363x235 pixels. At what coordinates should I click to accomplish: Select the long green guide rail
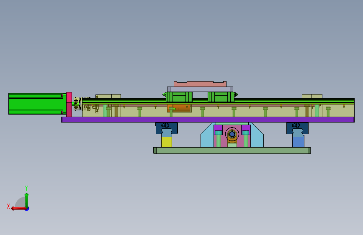(x=218, y=101)
